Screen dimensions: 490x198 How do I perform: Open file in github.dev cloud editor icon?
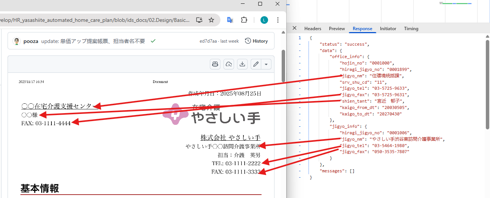(x=229, y=64)
